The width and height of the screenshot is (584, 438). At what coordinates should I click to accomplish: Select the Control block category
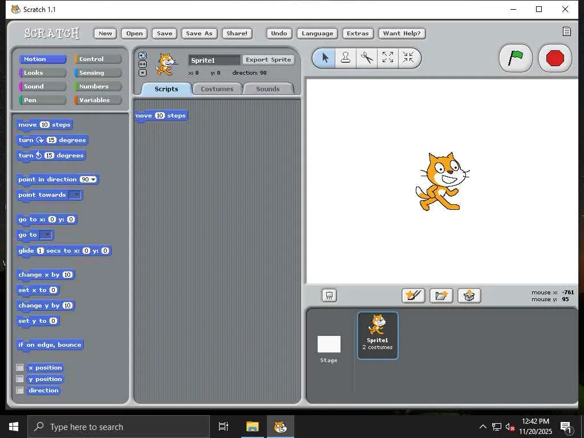click(98, 59)
